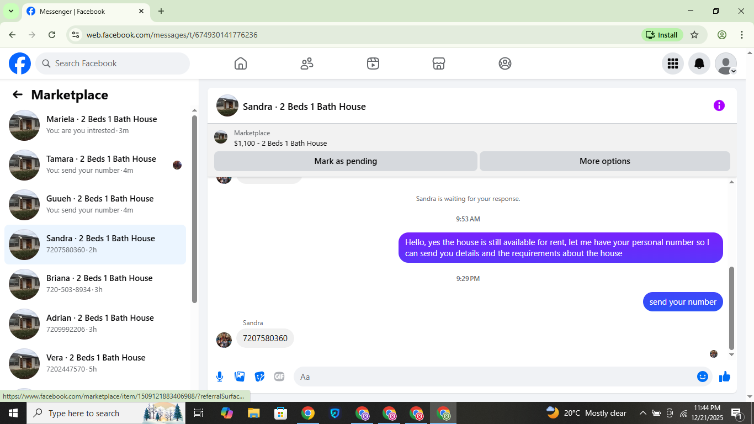754x424 pixels.
Task: Send a voice clip with the microphone
Action: click(220, 377)
